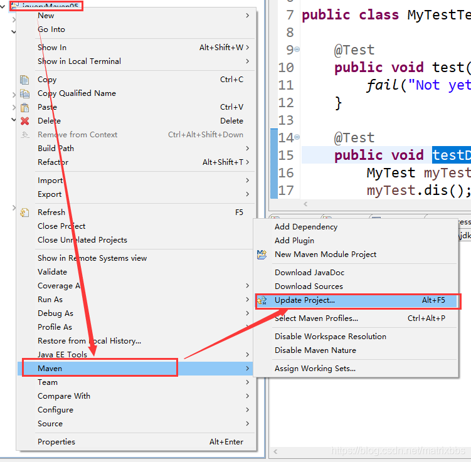
Task: Select Show in Remote Systems view
Action: click(x=136, y=258)
